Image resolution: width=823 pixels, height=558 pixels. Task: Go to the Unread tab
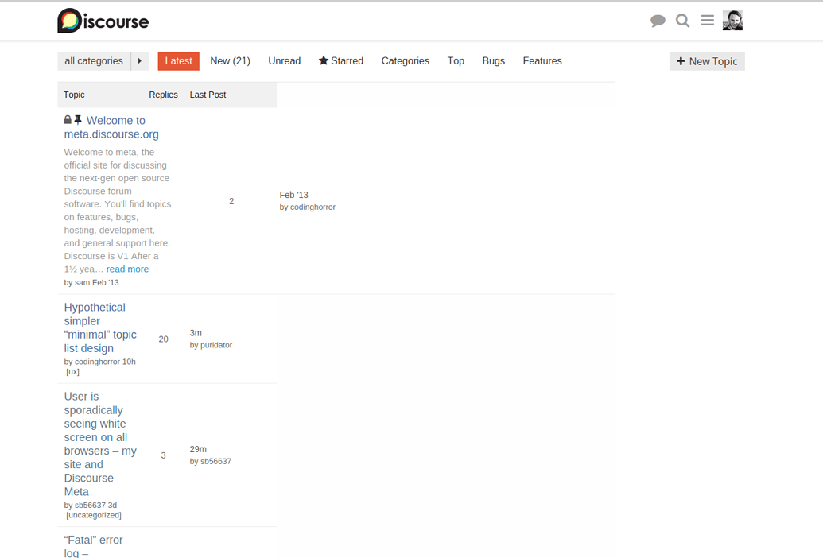pos(284,61)
